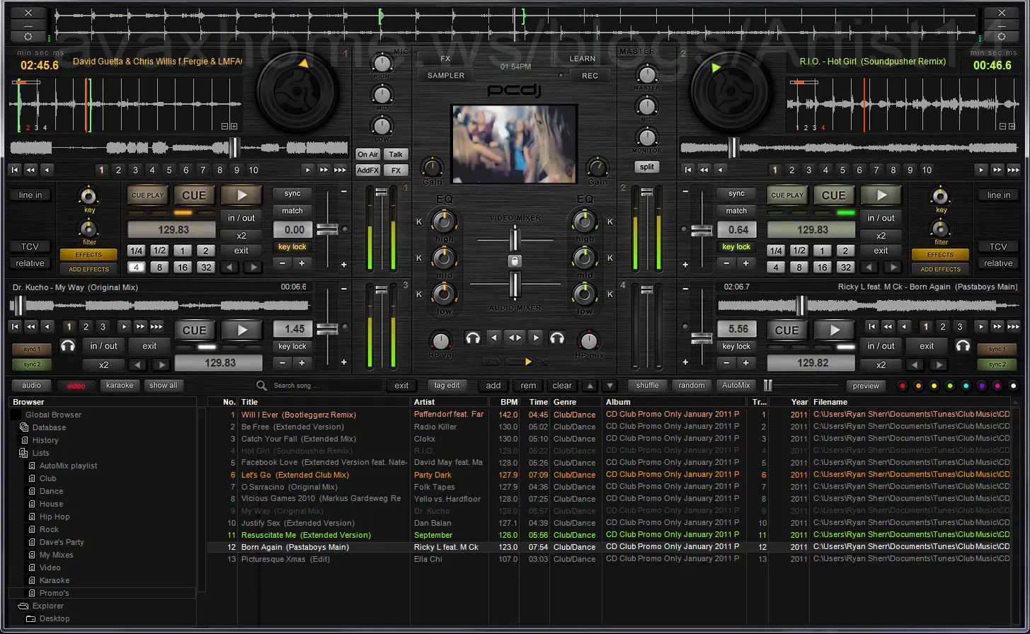
Task: Click the move-song-up arrow next to clear
Action: [x=590, y=386]
